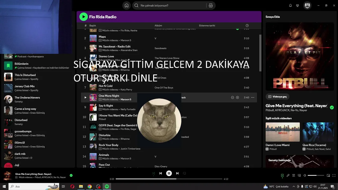Click Spotify icon in Windows taskbar
This screenshot has height=190, width=338.
(x=107, y=187)
